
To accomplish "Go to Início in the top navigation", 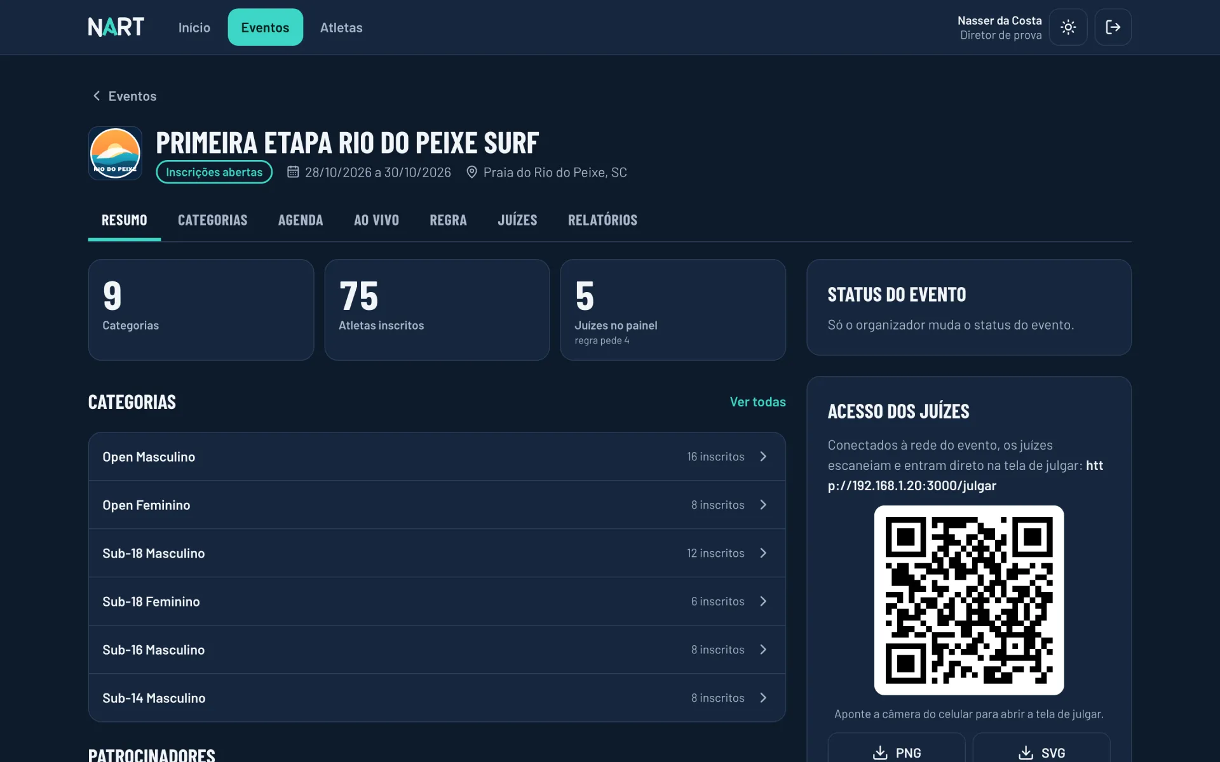I will pyautogui.click(x=194, y=27).
